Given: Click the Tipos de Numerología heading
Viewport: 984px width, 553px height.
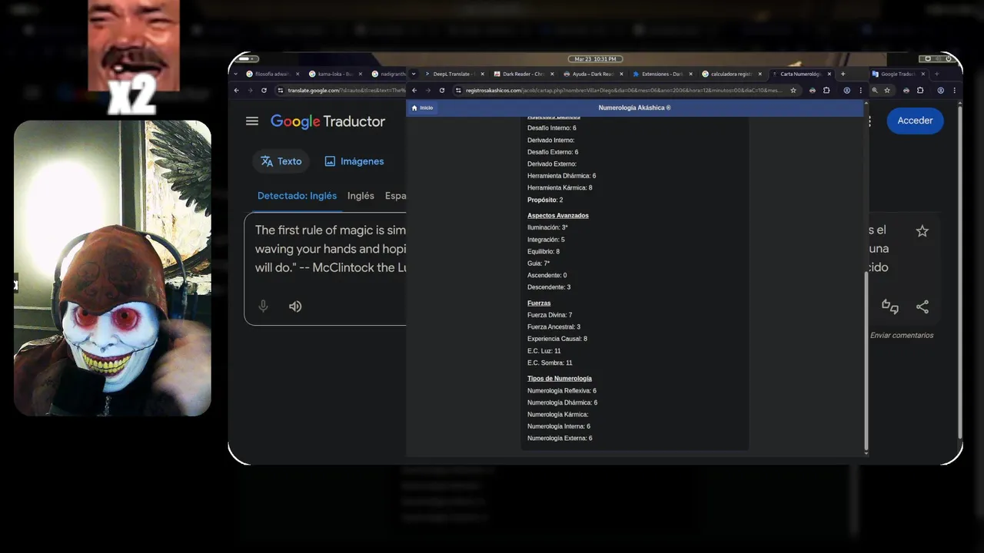Looking at the screenshot, I should coord(560,379).
